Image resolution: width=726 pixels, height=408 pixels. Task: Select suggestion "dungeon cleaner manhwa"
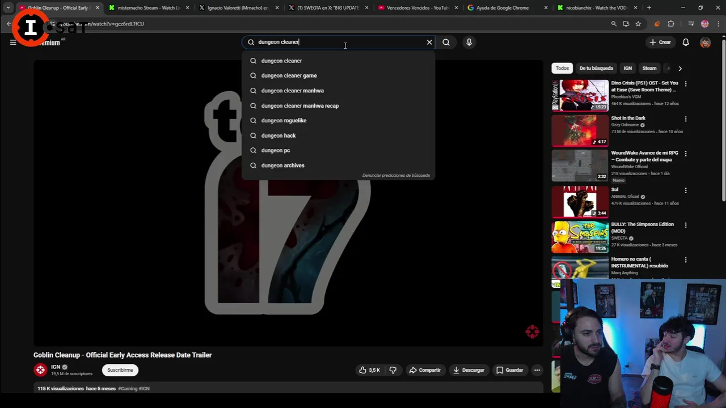click(338, 91)
